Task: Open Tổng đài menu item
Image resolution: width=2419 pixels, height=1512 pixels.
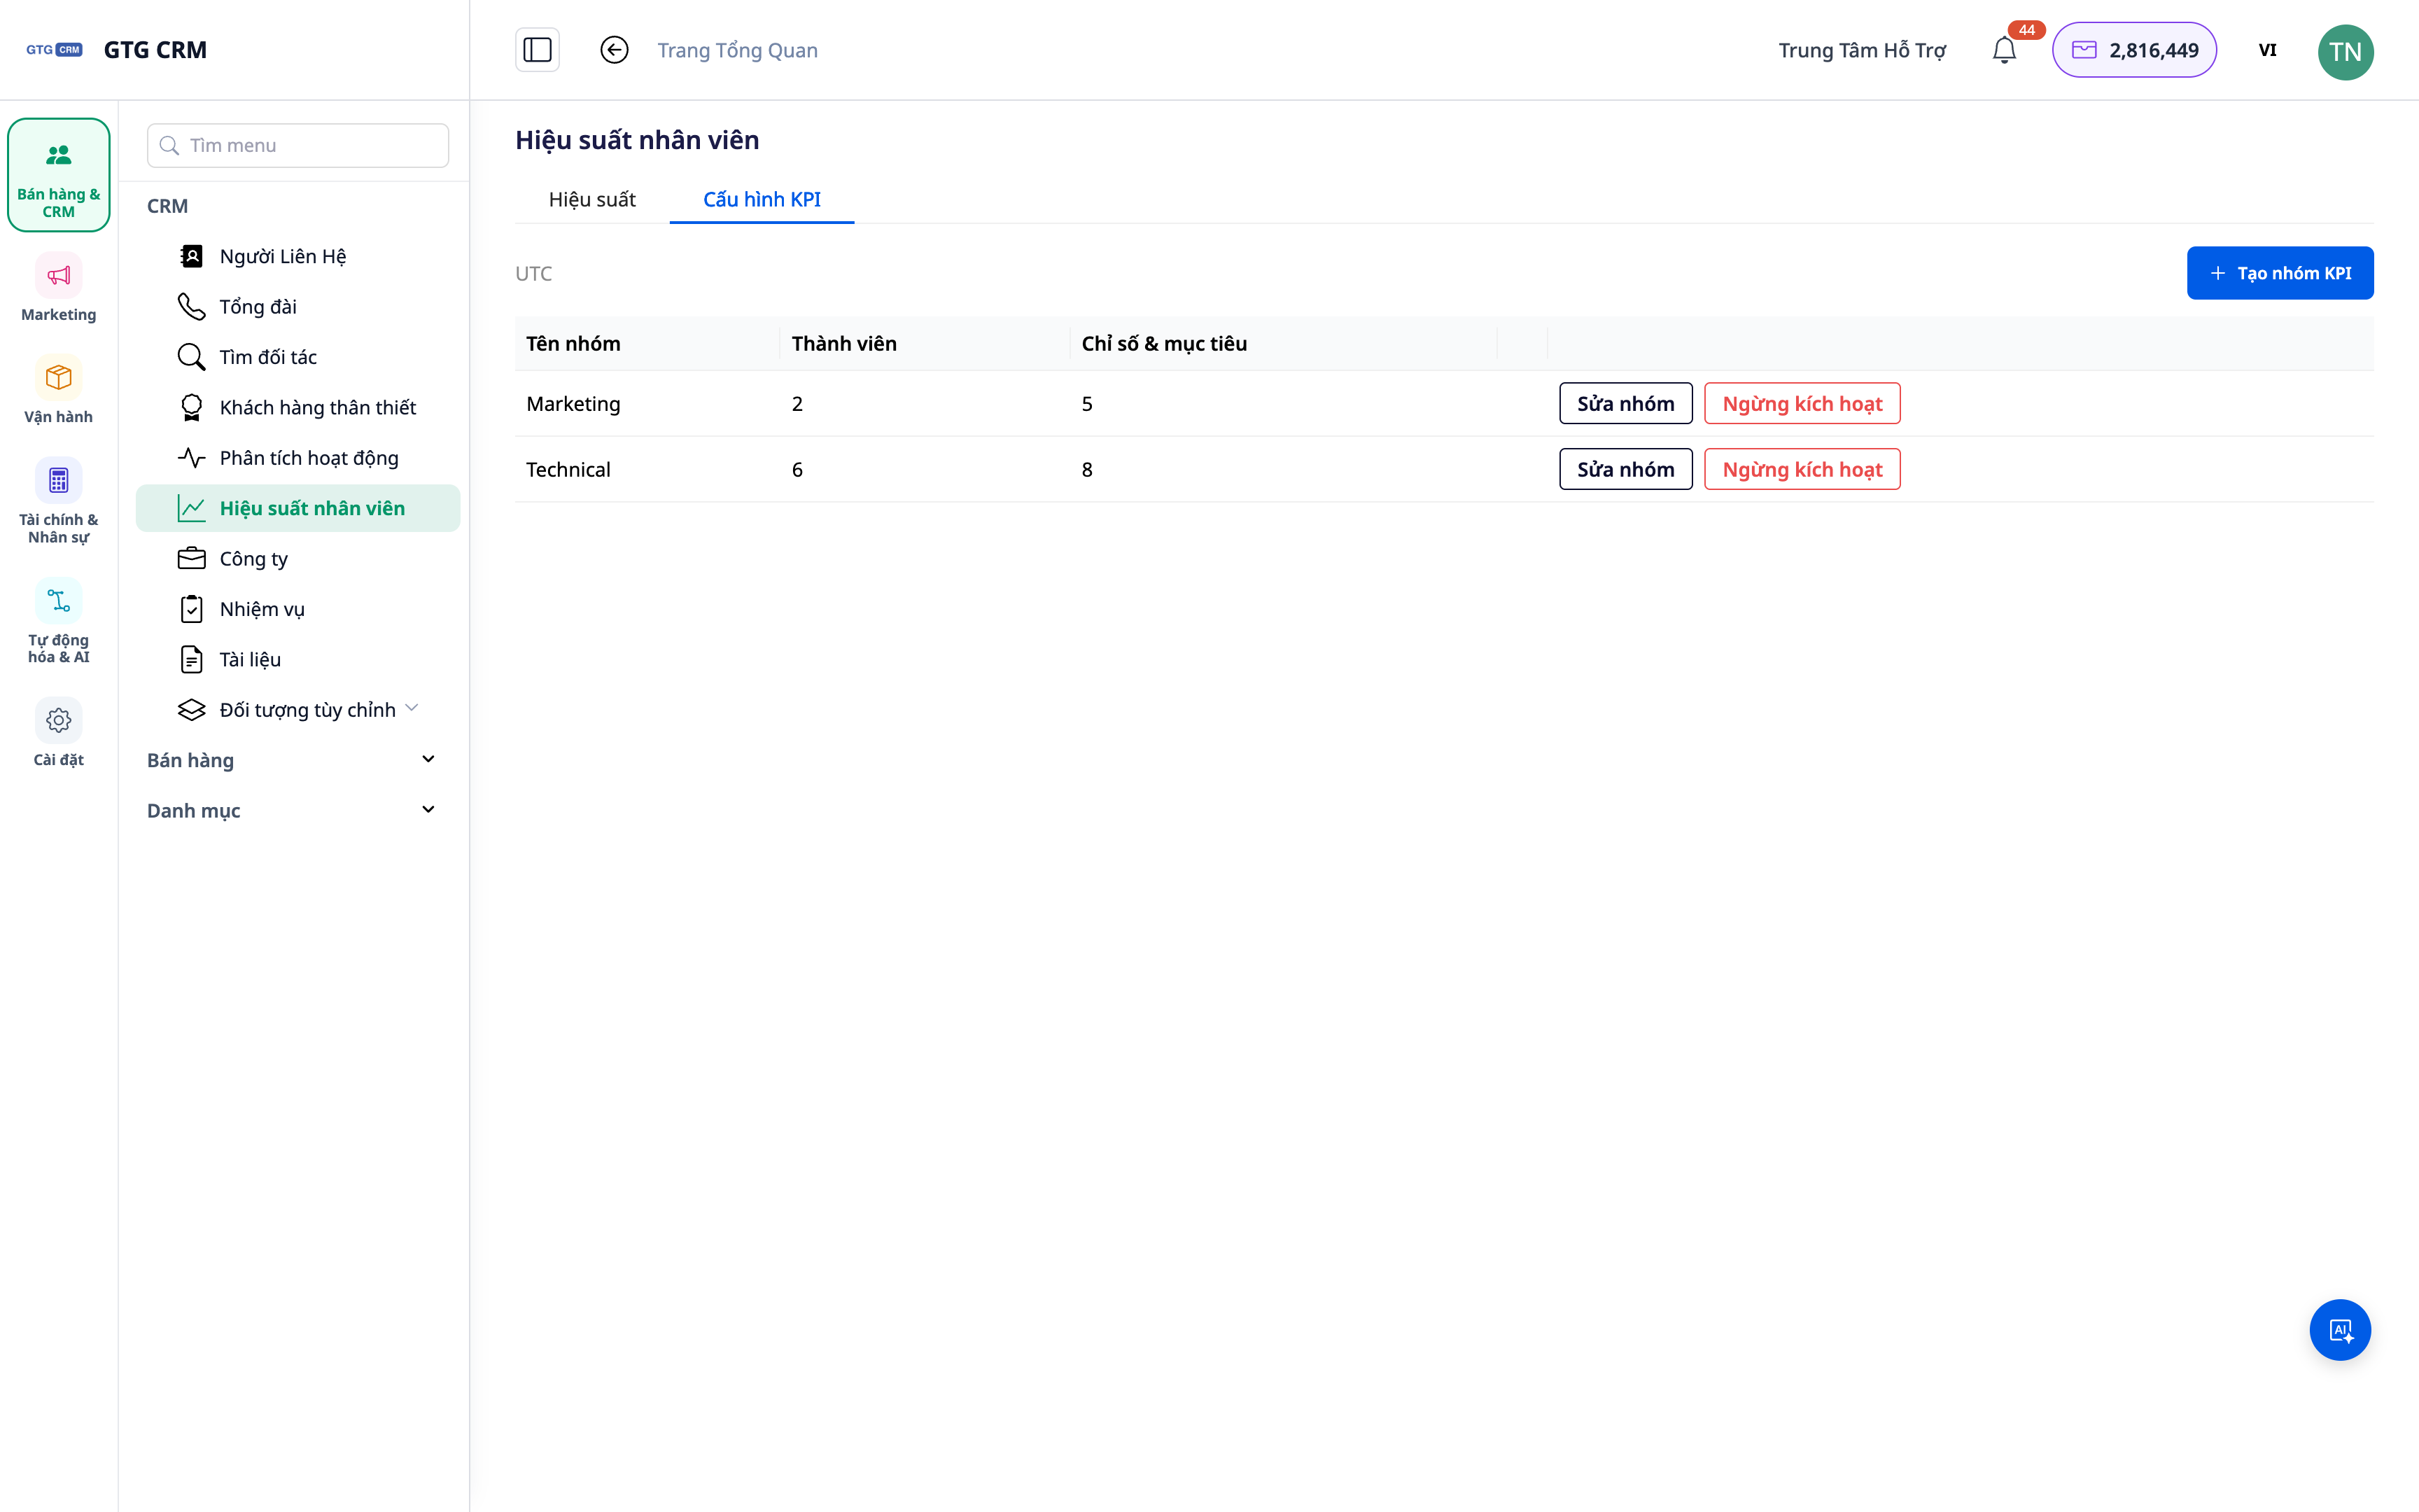Action: tap(297, 306)
